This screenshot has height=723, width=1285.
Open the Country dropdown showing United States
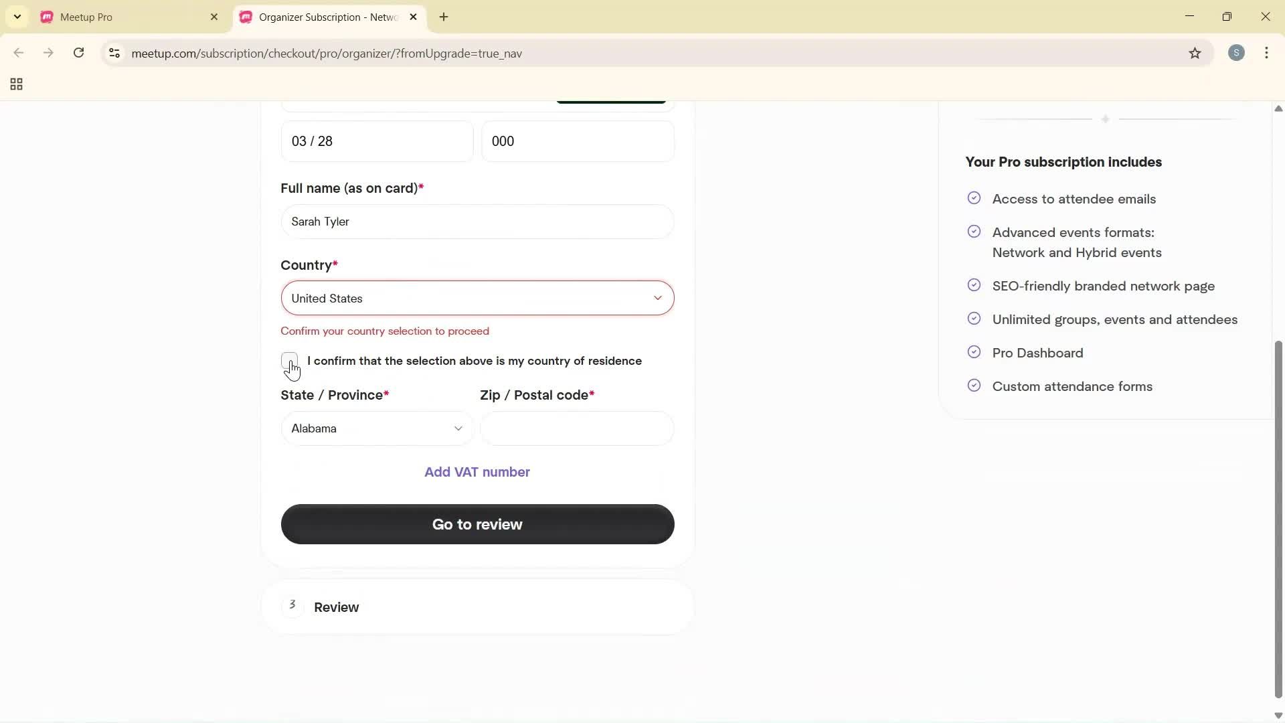click(x=477, y=298)
